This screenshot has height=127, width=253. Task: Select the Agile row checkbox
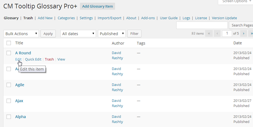point(9,85)
